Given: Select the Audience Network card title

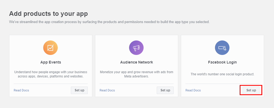Looking at the screenshot, I should (137, 62).
